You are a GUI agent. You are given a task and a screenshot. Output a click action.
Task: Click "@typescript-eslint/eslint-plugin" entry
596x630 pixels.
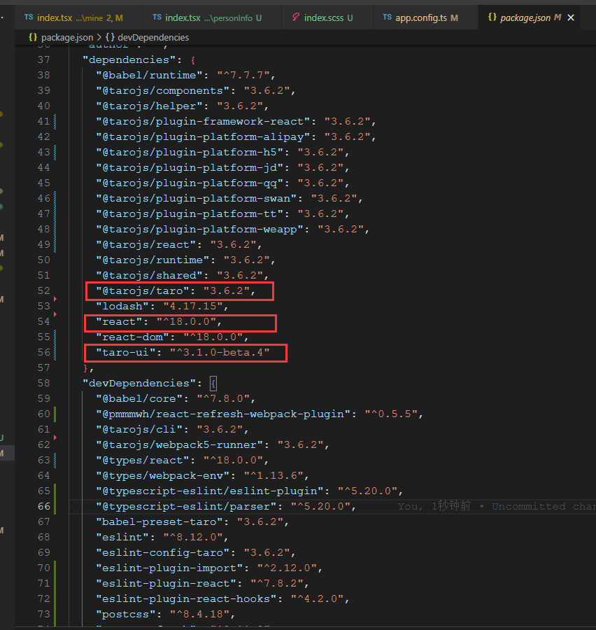250,491
